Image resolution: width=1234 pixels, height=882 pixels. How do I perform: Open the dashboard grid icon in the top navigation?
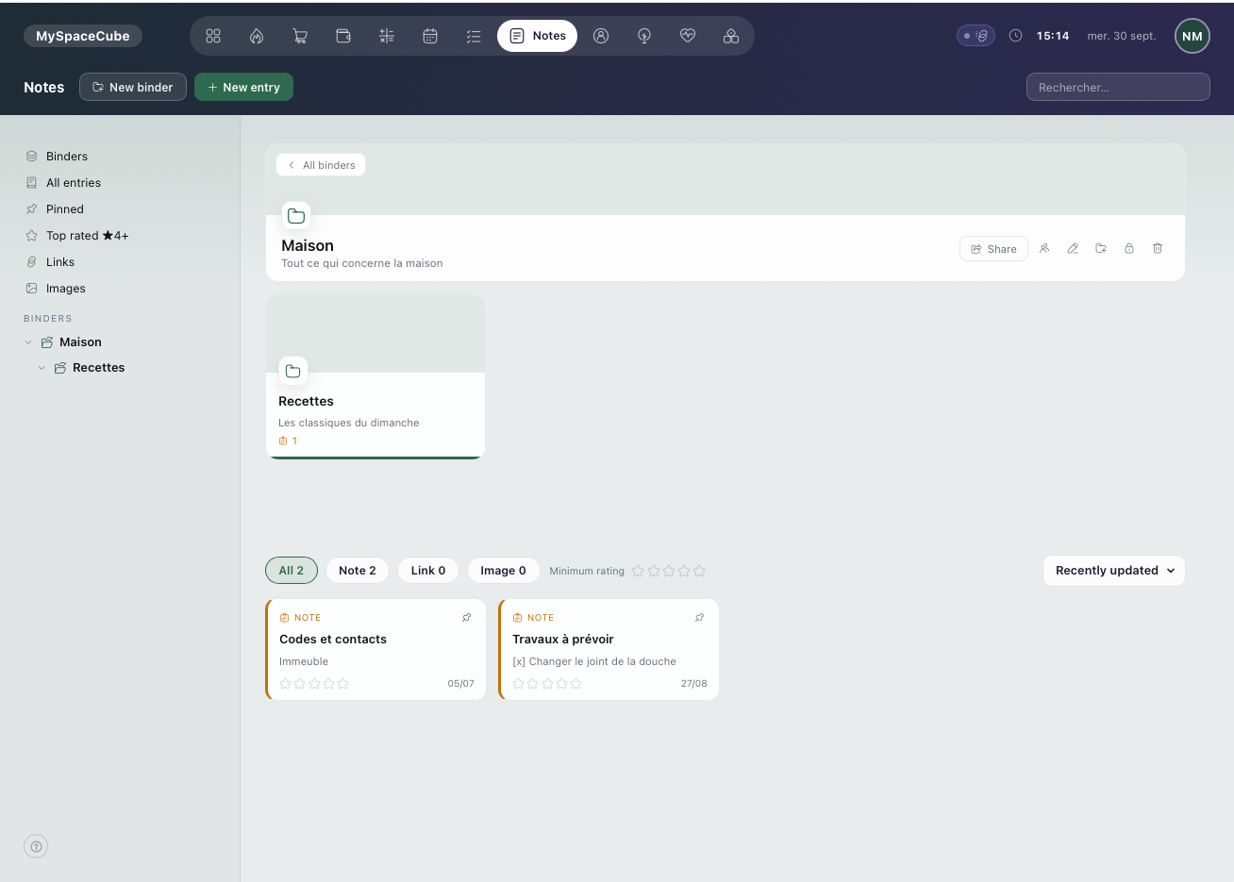point(213,36)
